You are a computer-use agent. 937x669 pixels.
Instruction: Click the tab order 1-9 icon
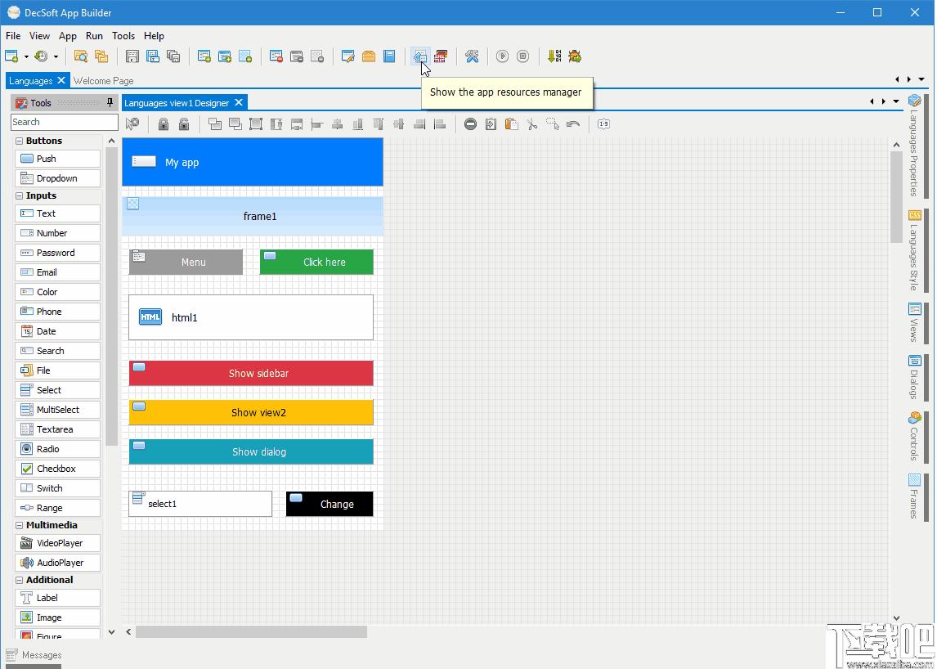603,123
